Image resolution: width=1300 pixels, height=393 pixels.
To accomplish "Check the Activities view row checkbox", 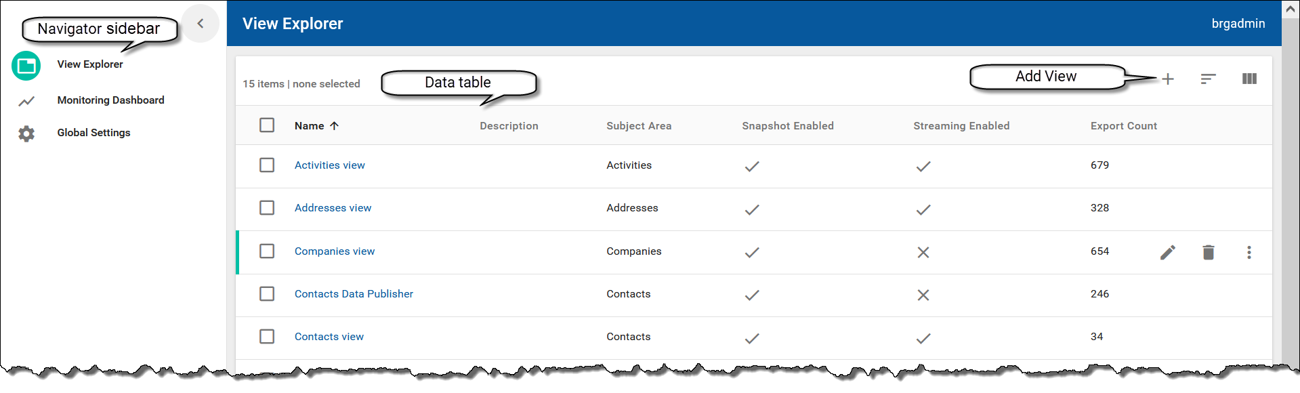I will pyautogui.click(x=267, y=165).
